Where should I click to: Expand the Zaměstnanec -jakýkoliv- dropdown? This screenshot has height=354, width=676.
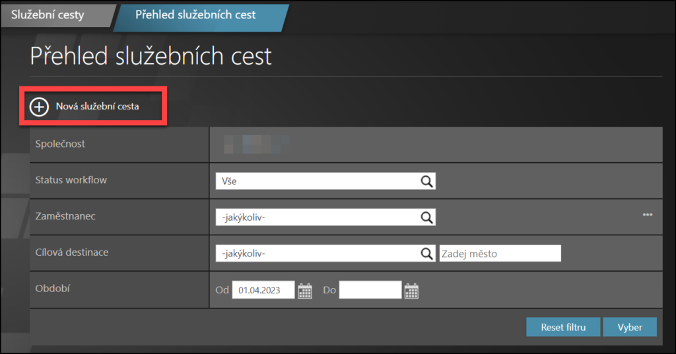pos(317,217)
